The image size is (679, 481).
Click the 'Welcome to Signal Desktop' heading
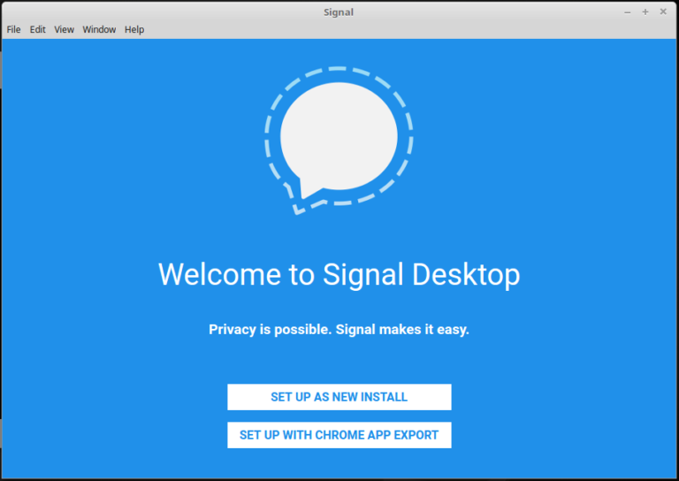click(x=339, y=274)
